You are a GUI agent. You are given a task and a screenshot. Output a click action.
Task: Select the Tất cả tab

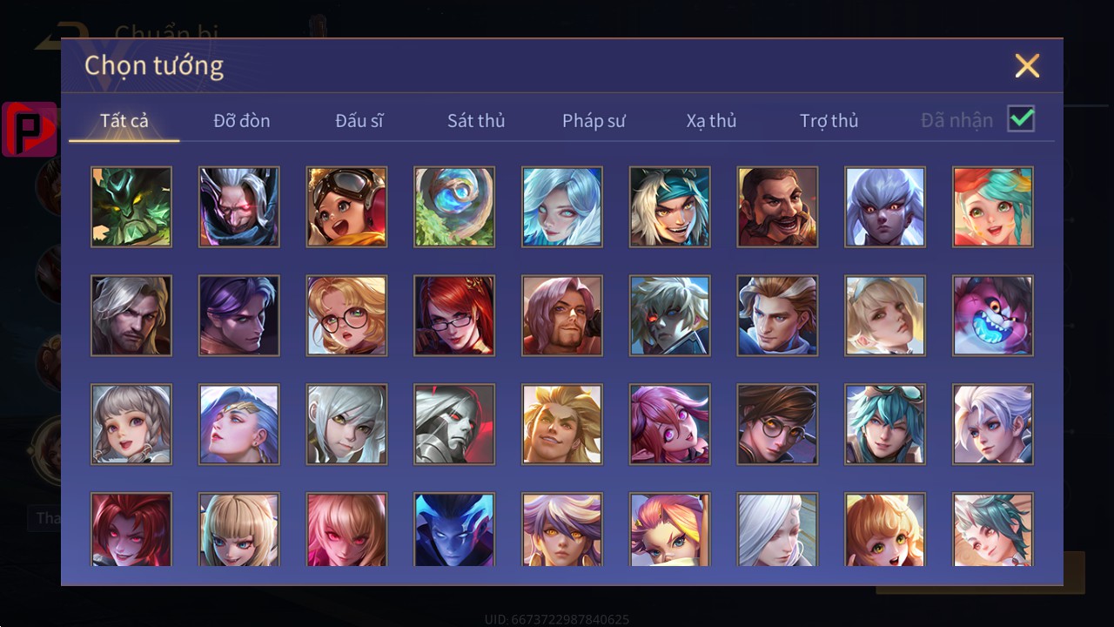(124, 121)
